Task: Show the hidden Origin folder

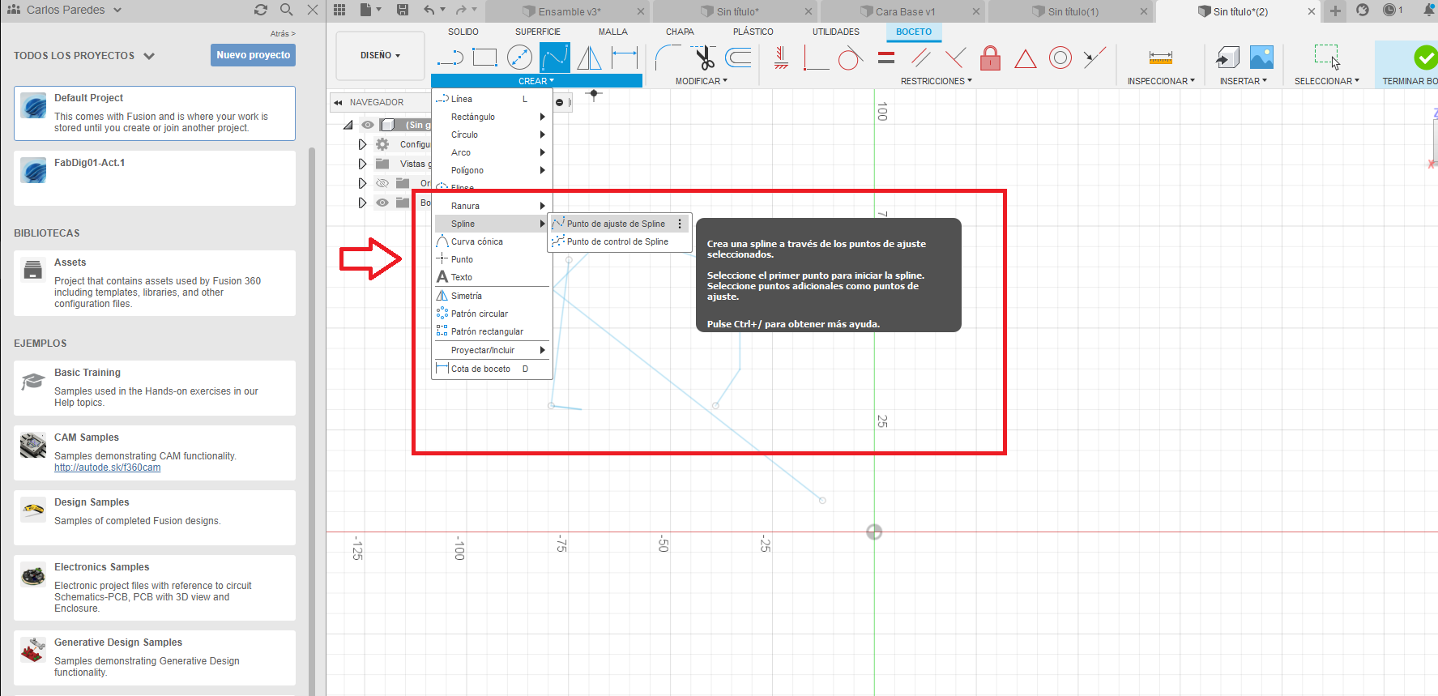Action: pos(382,183)
